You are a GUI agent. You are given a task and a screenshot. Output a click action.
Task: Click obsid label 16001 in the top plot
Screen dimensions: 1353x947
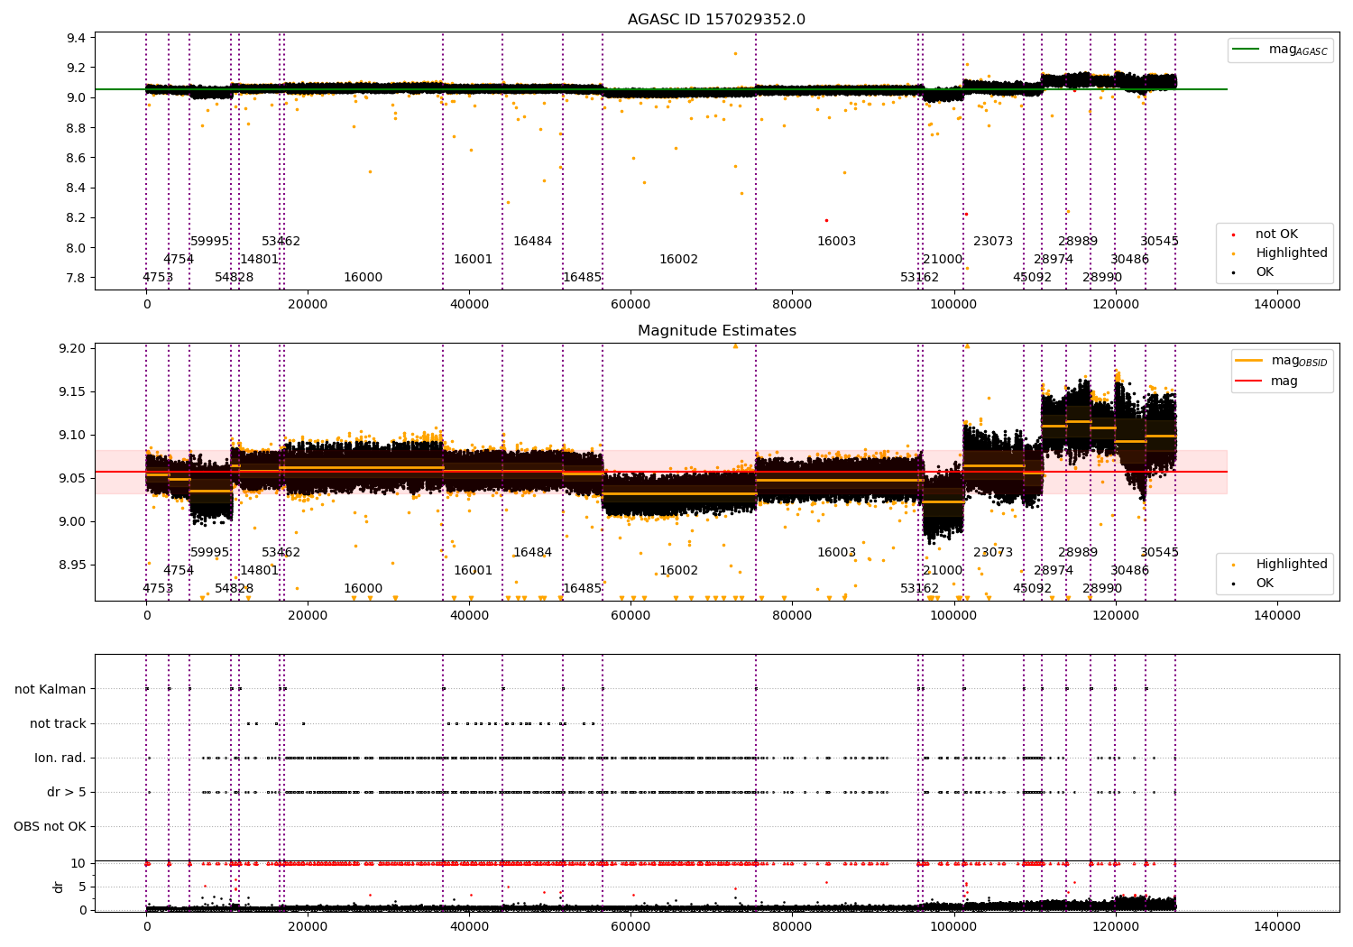pos(474,260)
